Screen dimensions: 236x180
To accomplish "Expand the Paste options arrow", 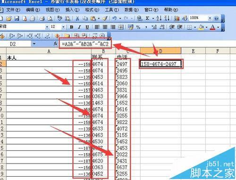I will [99, 18].
